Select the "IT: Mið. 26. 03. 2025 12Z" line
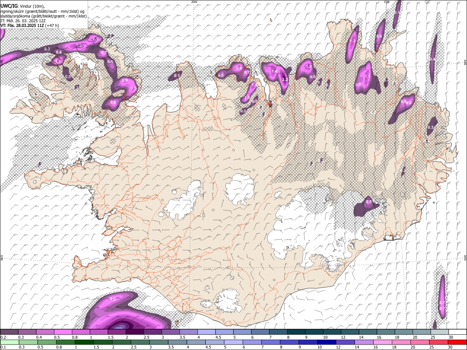 (23, 21)
